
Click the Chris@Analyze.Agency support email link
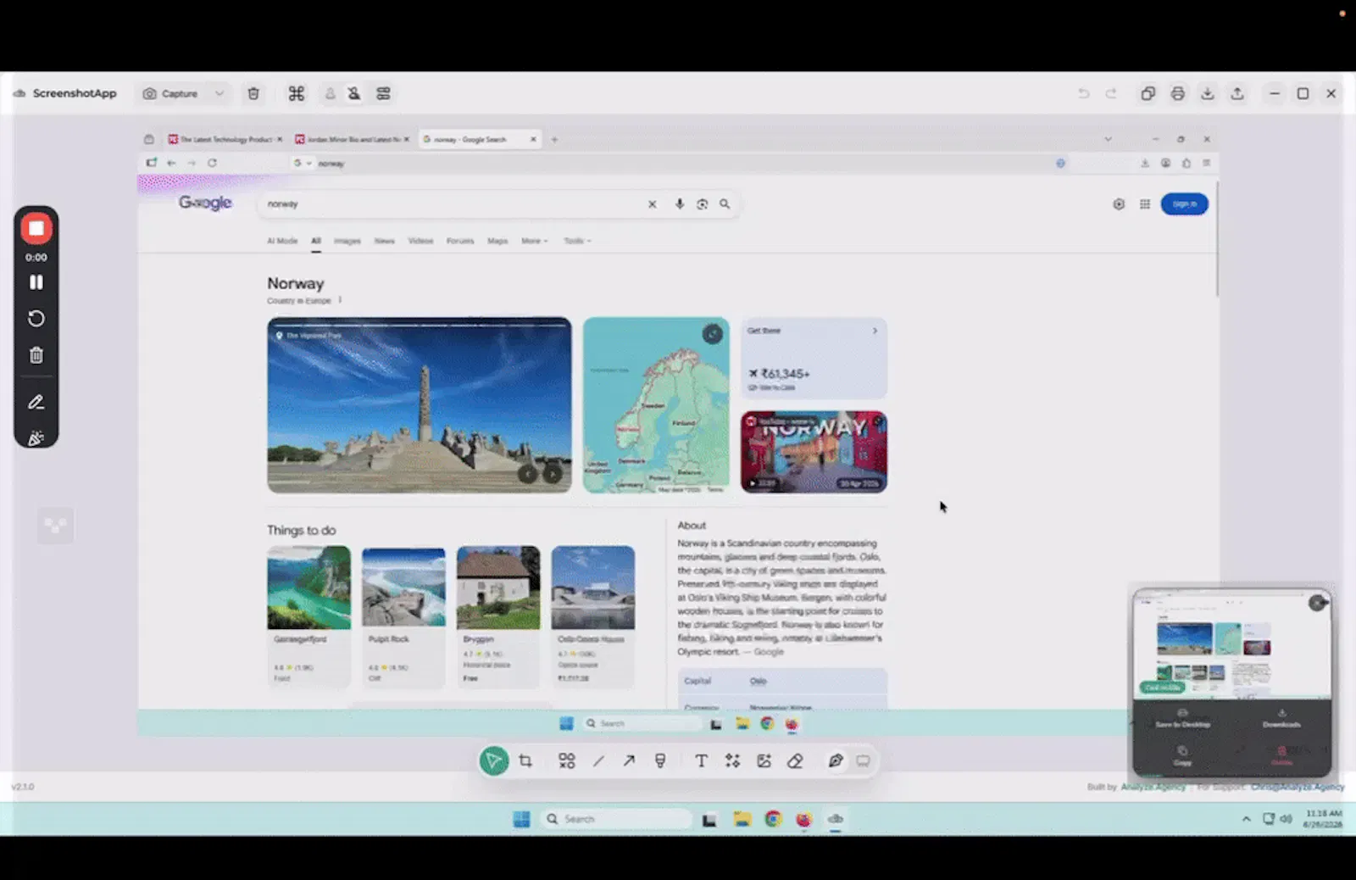coord(1298,787)
